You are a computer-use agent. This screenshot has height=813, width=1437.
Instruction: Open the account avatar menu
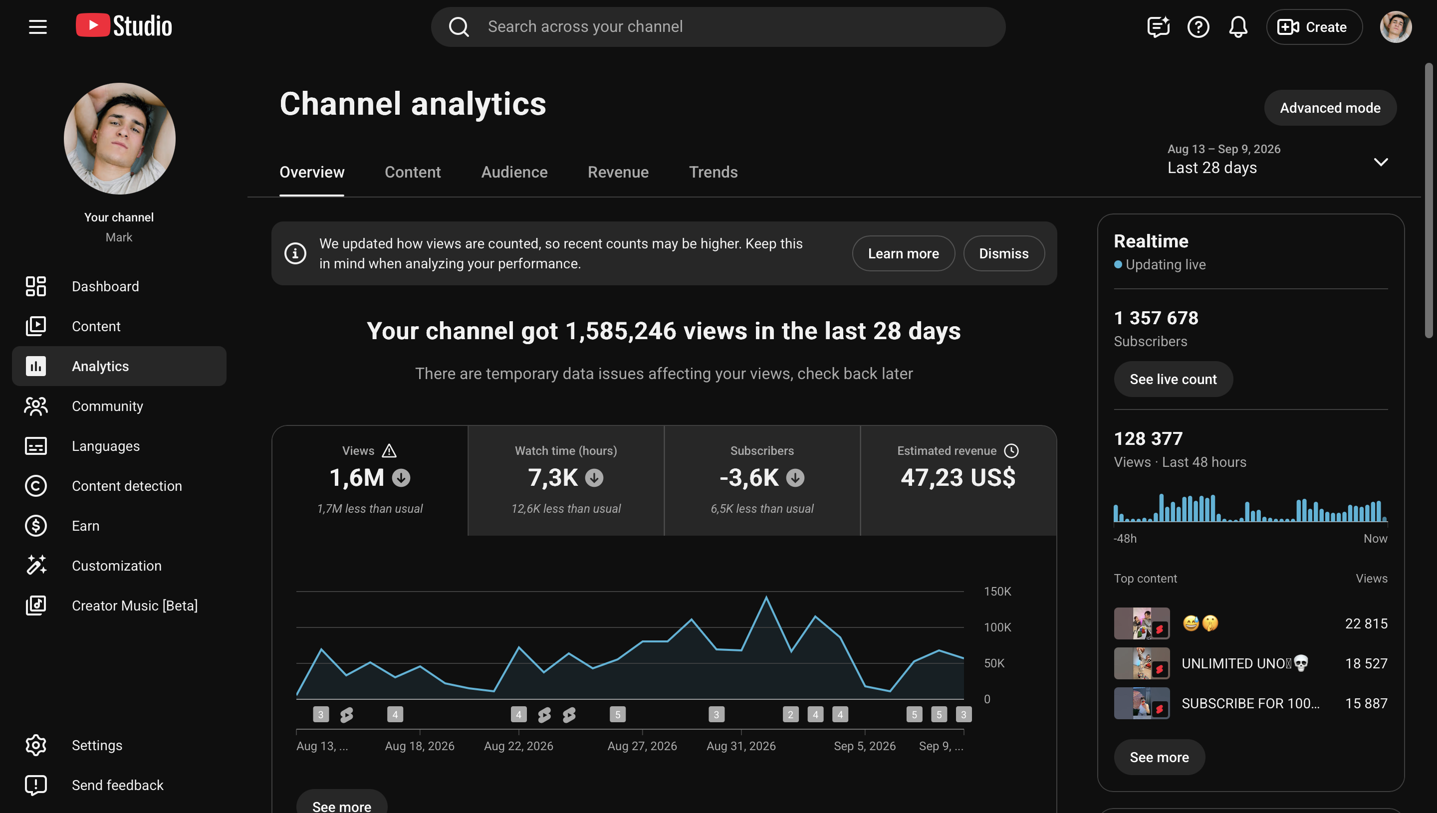click(x=1395, y=27)
